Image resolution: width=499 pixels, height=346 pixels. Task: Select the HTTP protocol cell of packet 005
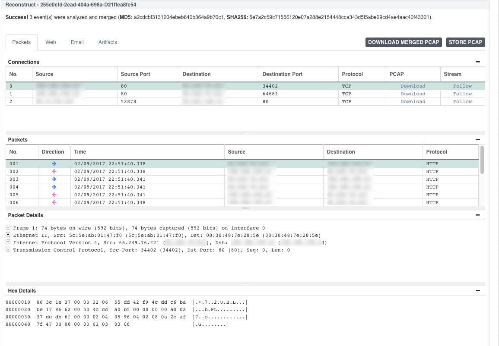tap(450, 195)
